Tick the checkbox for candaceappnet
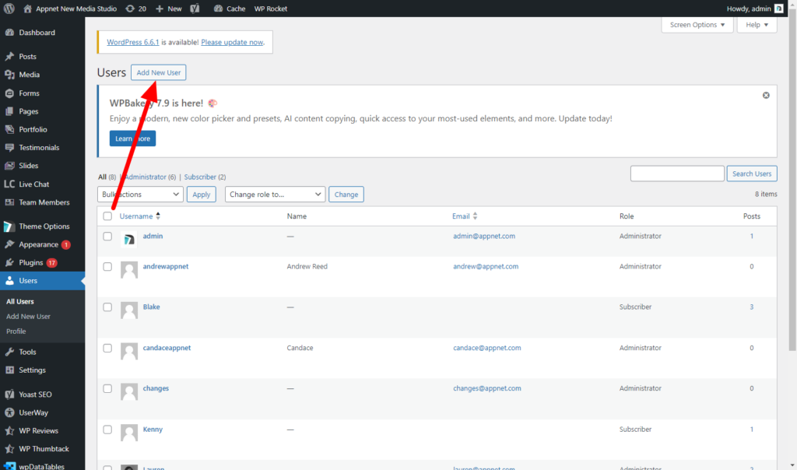This screenshot has width=797, height=470. coord(107,348)
